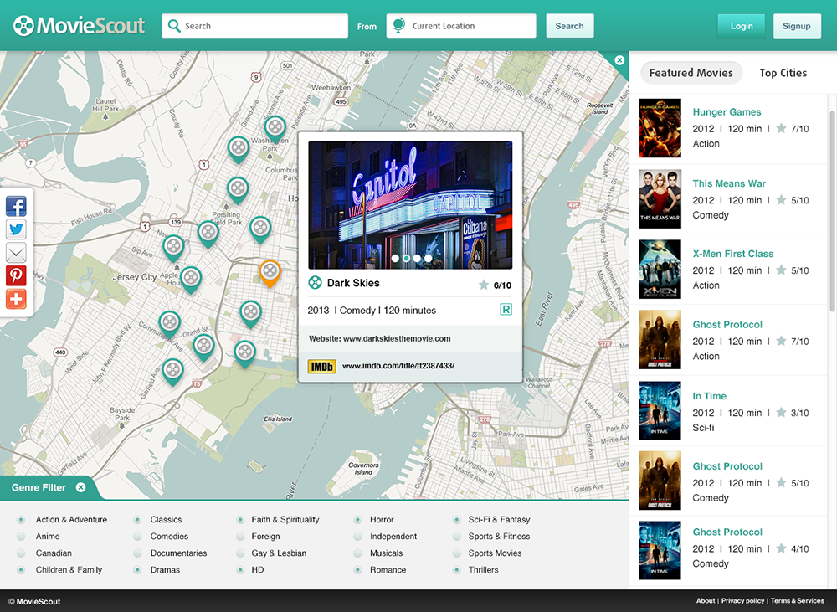The height and width of the screenshot is (612, 837).
Task: Select the orange highlighted map pin
Action: 270,272
